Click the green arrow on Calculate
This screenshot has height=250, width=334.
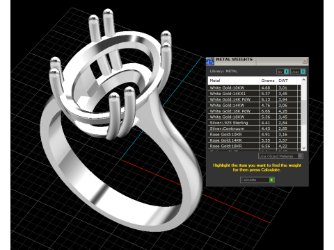(271, 180)
